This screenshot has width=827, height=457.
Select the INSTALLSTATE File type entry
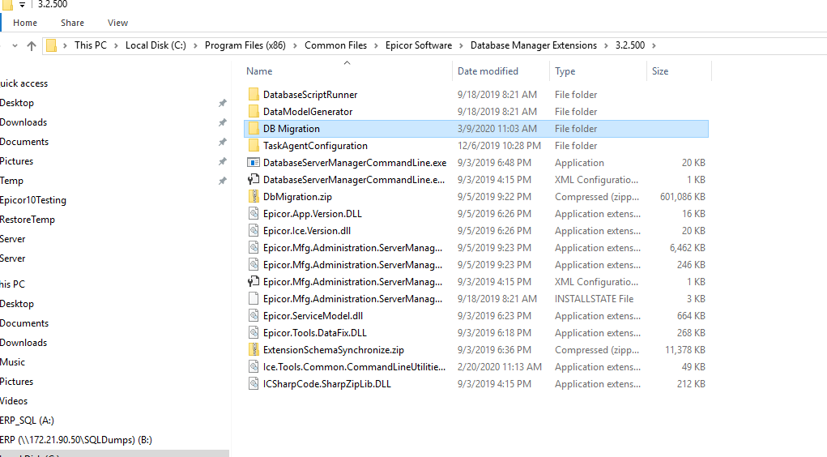point(594,299)
